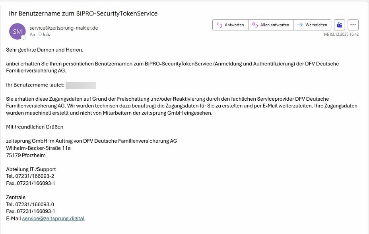Reply to all with Allen antworten
Viewport: 369px width, 234px height.
click(x=271, y=25)
